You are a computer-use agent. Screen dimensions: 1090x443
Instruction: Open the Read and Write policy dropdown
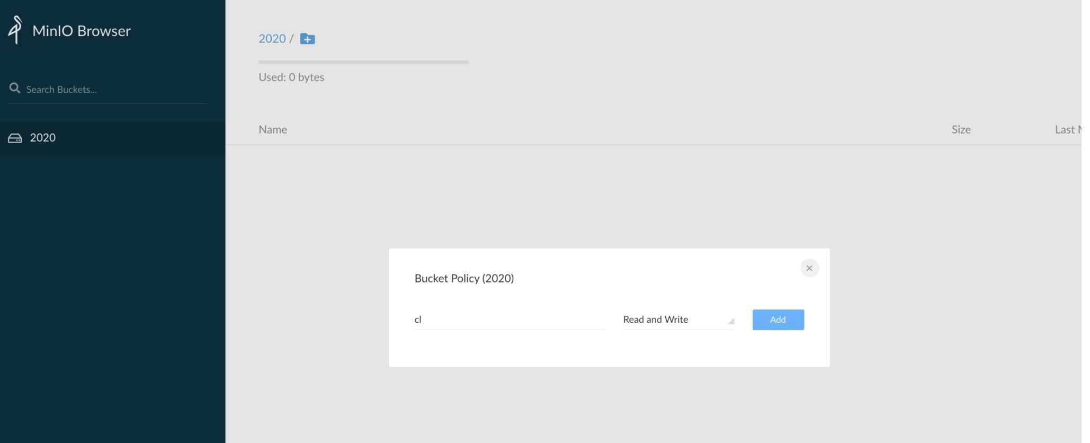click(x=678, y=320)
